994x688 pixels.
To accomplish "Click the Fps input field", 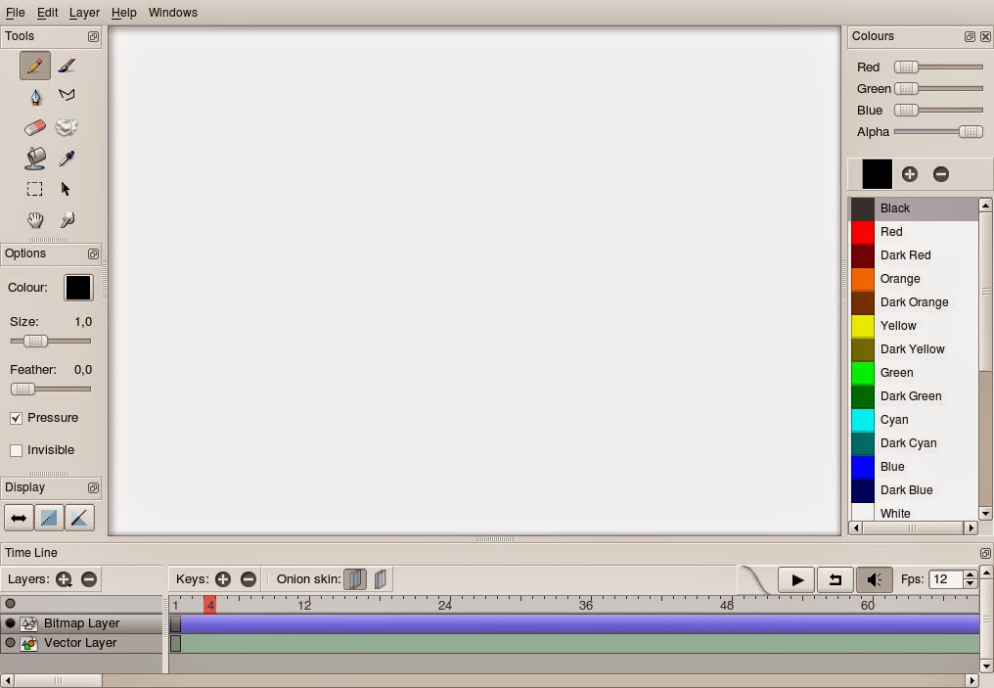I will click(946, 579).
